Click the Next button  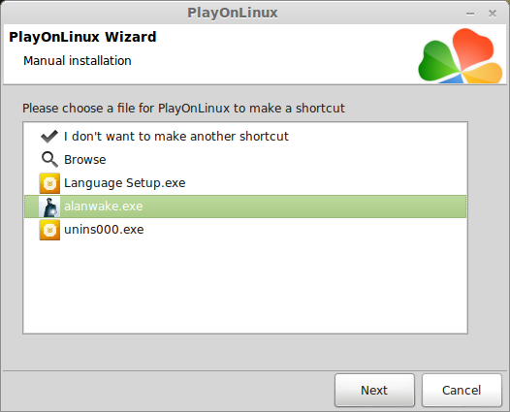click(x=374, y=391)
